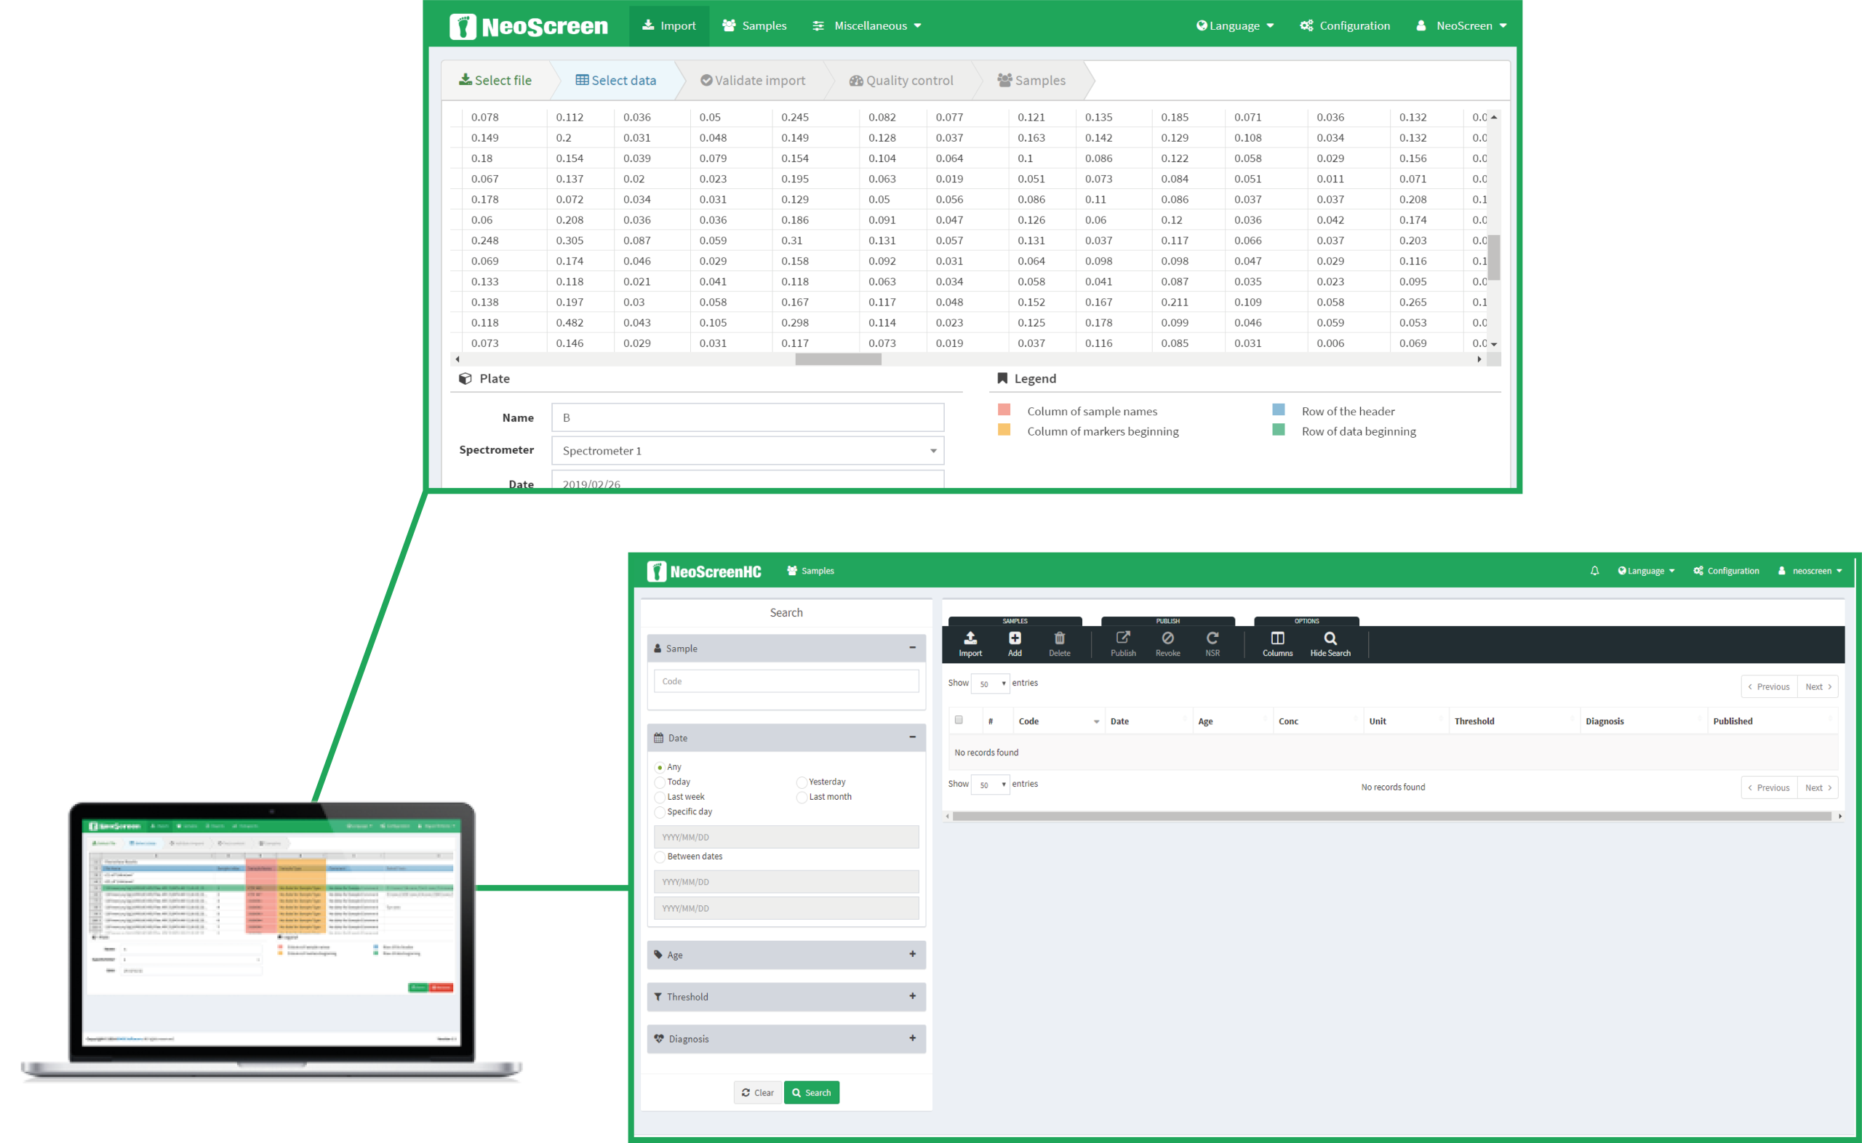Viewport: 1862px width, 1143px height.
Task: Switch to the Select data step
Action: 616,80
